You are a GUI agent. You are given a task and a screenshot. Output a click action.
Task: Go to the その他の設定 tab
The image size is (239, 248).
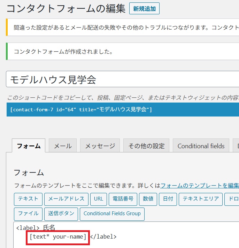[x=146, y=146]
